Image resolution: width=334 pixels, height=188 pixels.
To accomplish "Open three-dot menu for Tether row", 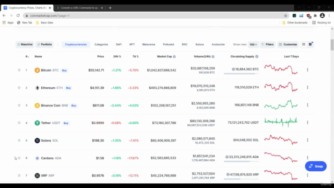I will (307, 123).
